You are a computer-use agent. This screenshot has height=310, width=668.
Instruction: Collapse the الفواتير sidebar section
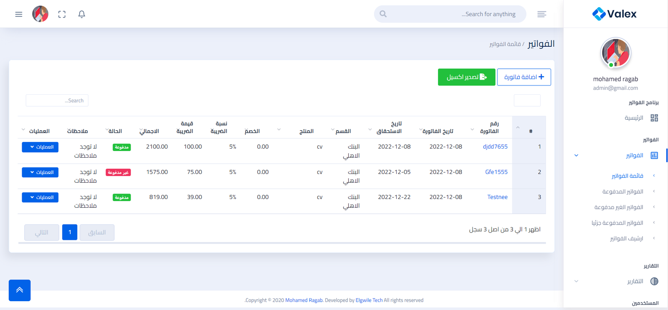576,156
